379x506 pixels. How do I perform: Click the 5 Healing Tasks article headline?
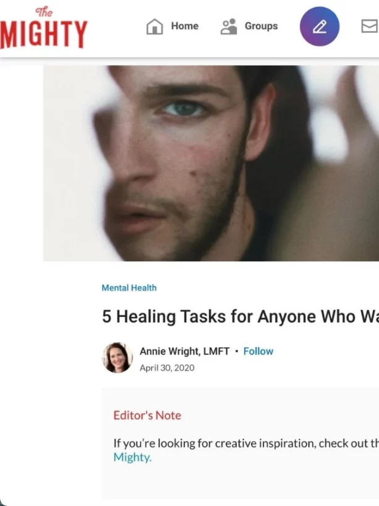pyautogui.click(x=241, y=316)
